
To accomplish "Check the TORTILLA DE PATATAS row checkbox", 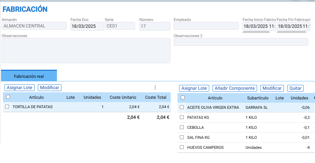I will 7,107.
